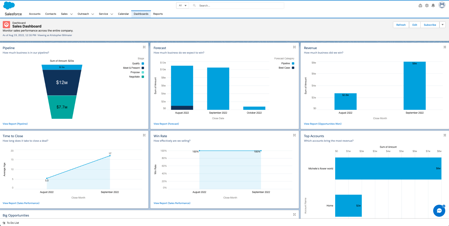This screenshot has width=449, height=226.
Task: Expand the Win Rate chart widget
Action: click(294, 135)
